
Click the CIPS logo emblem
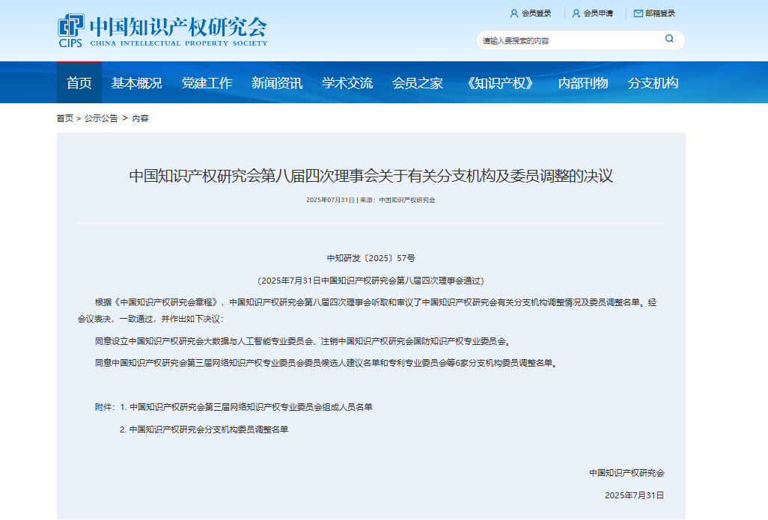click(x=71, y=31)
